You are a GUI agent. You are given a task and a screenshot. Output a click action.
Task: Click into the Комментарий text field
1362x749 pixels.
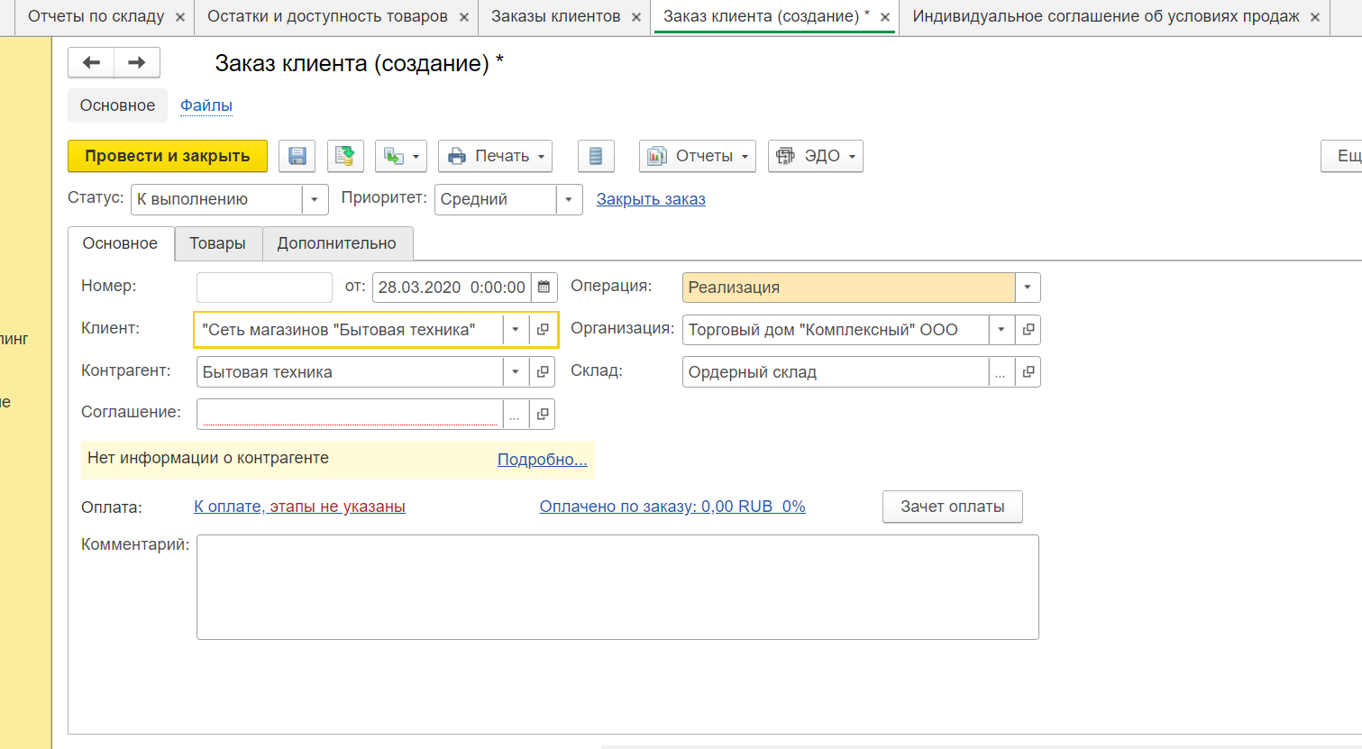click(x=617, y=587)
